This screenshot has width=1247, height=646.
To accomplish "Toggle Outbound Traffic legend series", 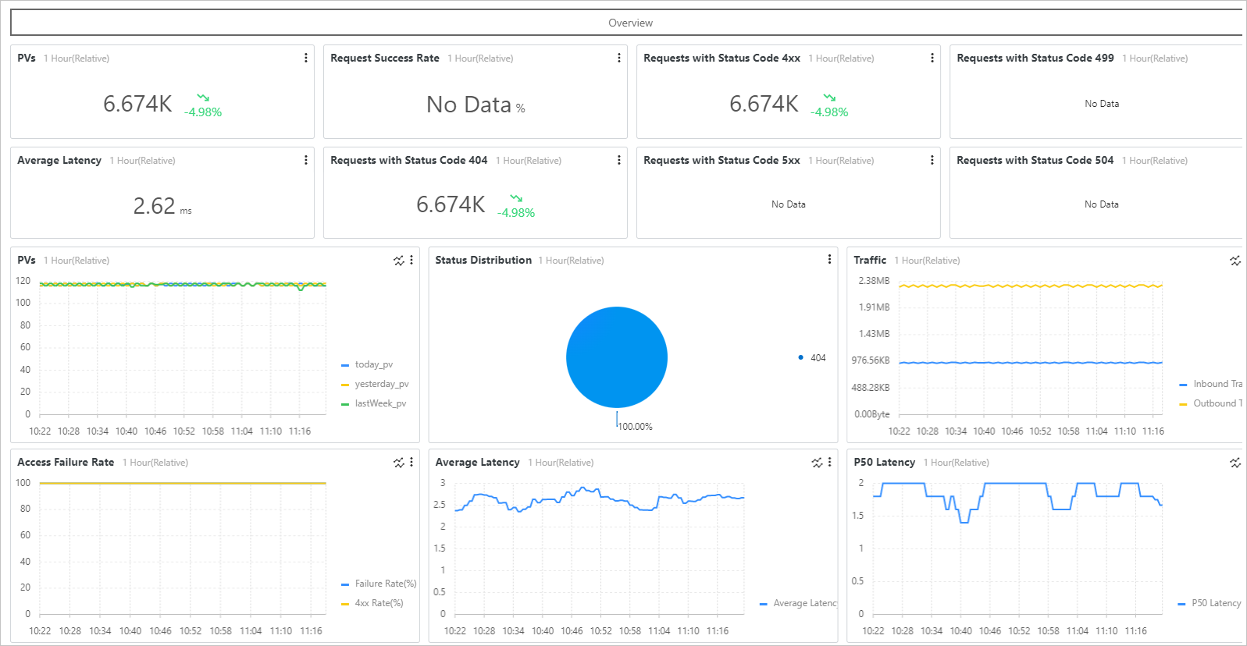I will coord(1210,403).
